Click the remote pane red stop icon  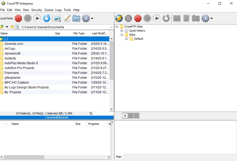coord(138,18)
